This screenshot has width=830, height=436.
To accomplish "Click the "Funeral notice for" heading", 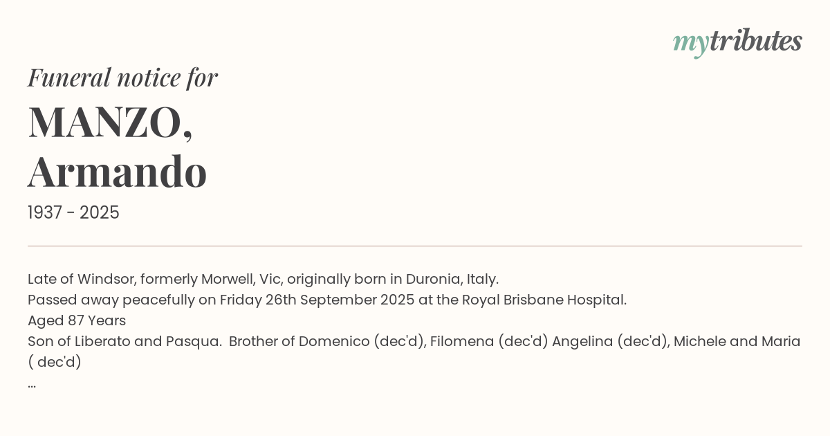I will pyautogui.click(x=122, y=78).
